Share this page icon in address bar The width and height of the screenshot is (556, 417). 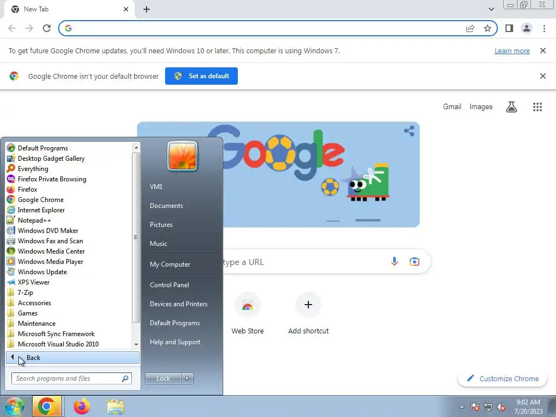(470, 28)
